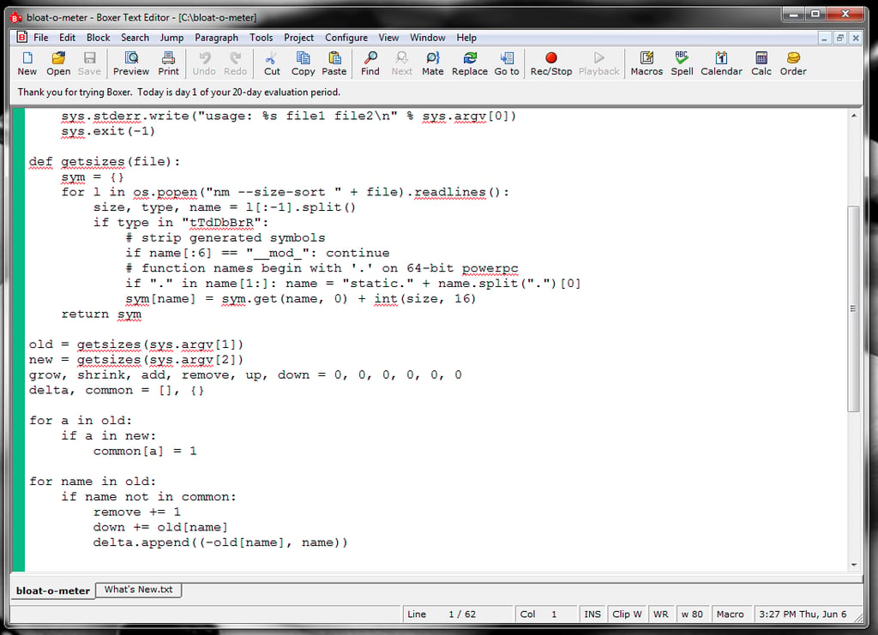Open the Block menu
Viewport: 878px width, 635px height.
coord(98,38)
